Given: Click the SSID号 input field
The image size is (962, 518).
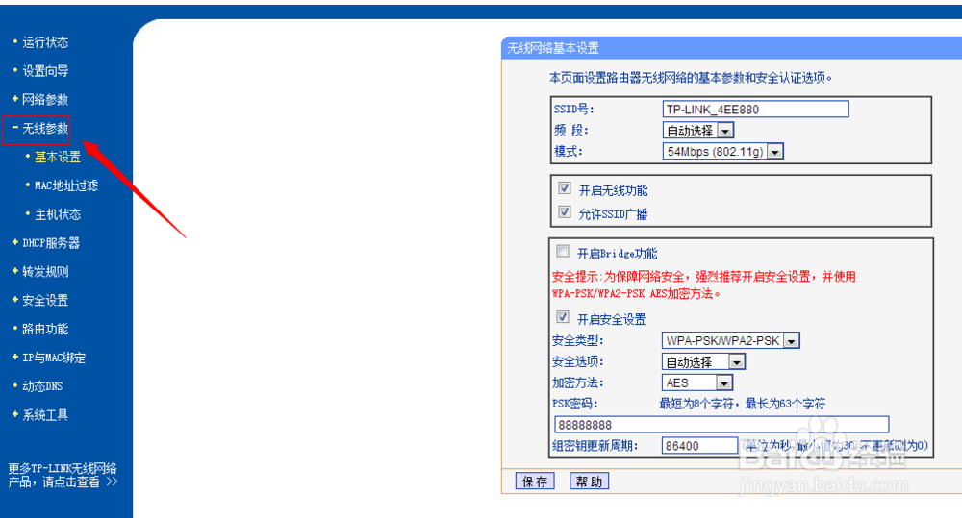Looking at the screenshot, I should click(x=756, y=110).
